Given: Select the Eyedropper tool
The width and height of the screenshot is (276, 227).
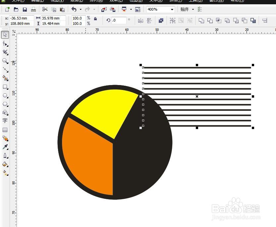Looking at the screenshot, I should tap(5, 147).
